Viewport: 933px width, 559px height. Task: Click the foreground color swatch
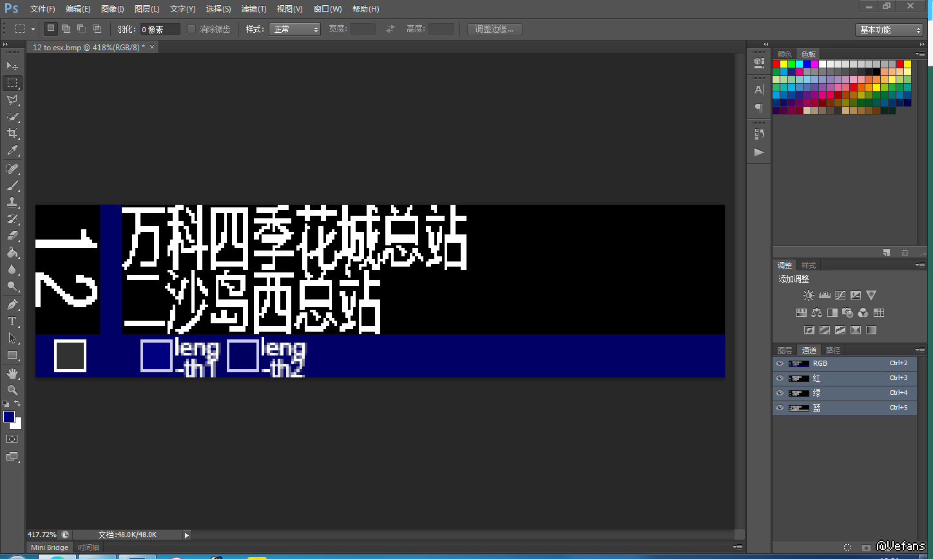pyautogui.click(x=9, y=417)
